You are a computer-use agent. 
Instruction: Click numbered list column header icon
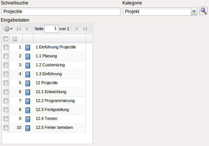coord(15,39)
